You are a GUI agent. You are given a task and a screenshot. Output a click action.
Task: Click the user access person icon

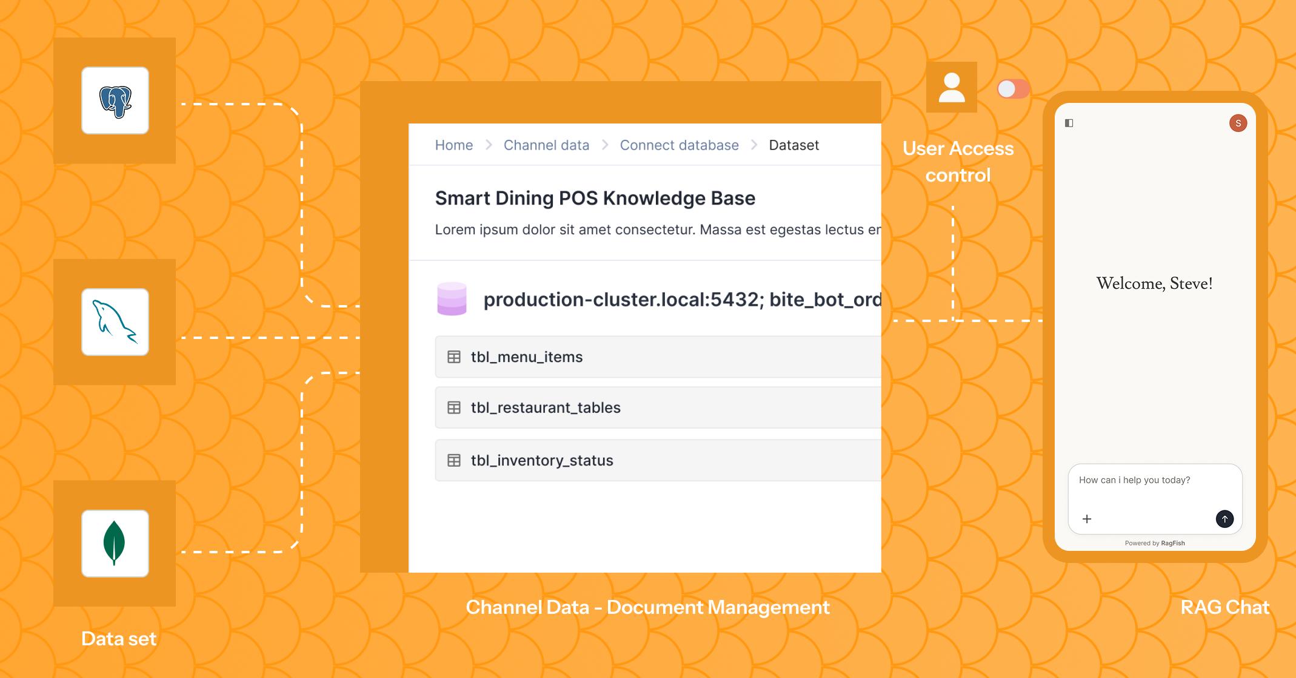(952, 87)
